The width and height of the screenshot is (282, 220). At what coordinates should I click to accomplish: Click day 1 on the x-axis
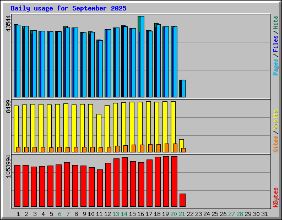pos(18,214)
